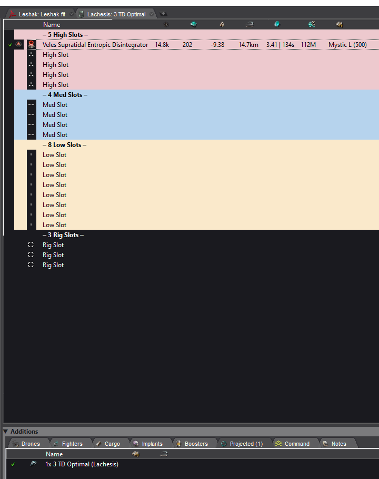Click the -9.38 capacitor value
The width and height of the screenshot is (379, 479).
[217, 45]
